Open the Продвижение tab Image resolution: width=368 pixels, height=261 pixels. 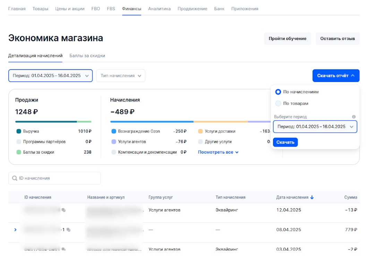click(192, 9)
